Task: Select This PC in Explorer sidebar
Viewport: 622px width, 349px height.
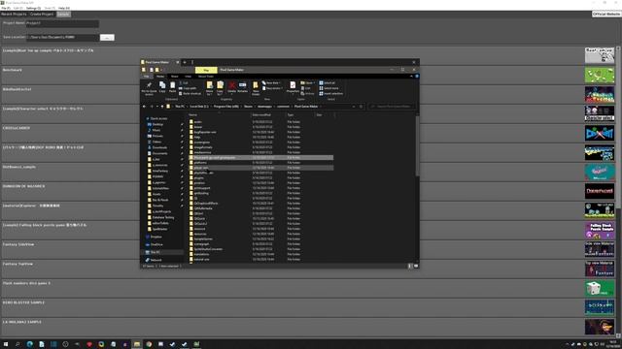Action: click(155, 252)
